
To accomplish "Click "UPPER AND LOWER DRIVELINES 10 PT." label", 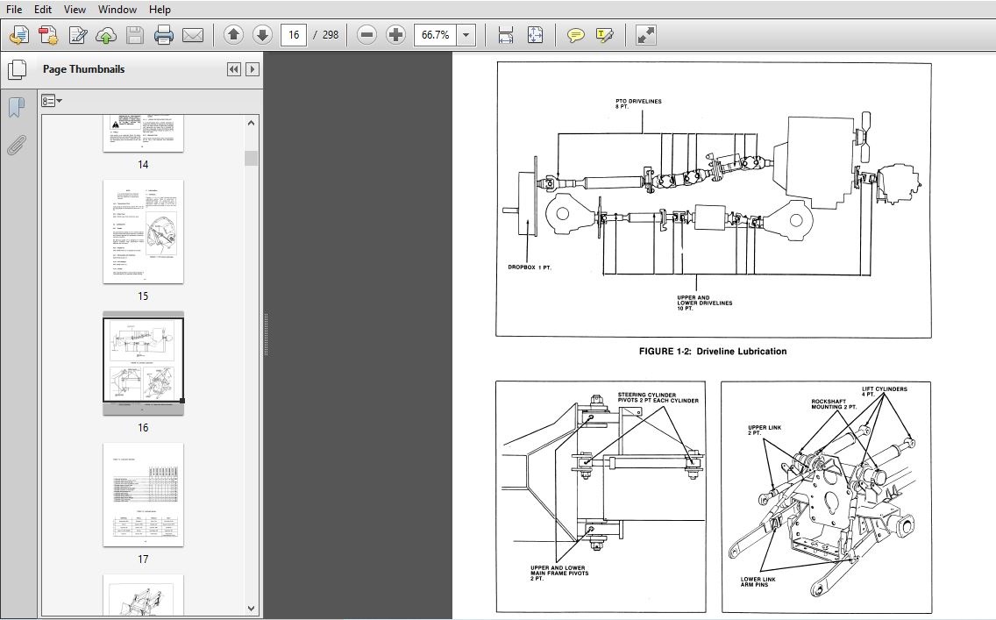I will coord(704,303).
